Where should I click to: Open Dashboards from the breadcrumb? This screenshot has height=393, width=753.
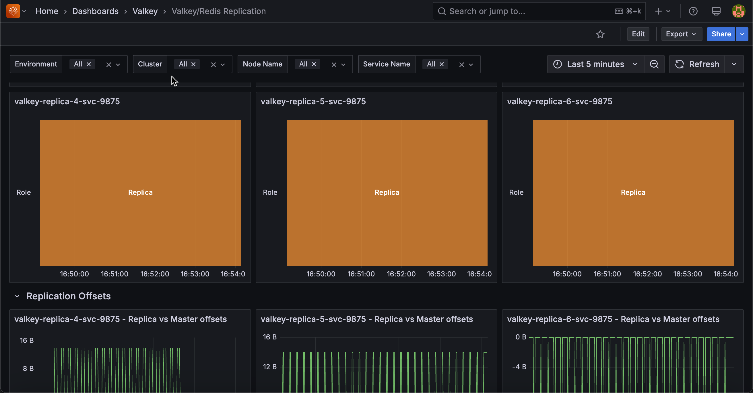pos(95,11)
